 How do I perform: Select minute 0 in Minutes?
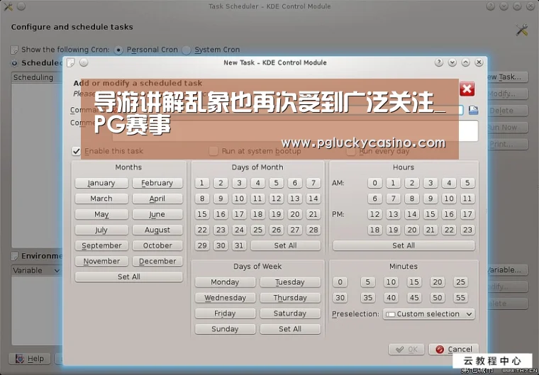[x=340, y=282]
